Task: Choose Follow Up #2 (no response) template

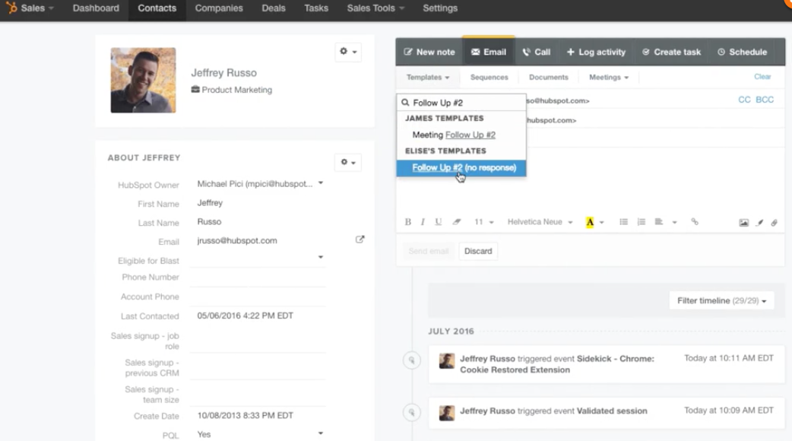Action: [461, 168]
